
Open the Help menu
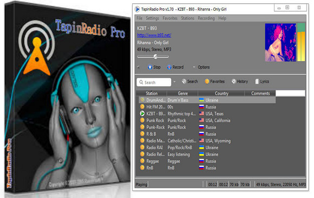[223, 18]
